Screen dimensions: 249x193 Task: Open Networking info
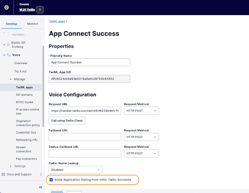pyautogui.click(x=27, y=140)
